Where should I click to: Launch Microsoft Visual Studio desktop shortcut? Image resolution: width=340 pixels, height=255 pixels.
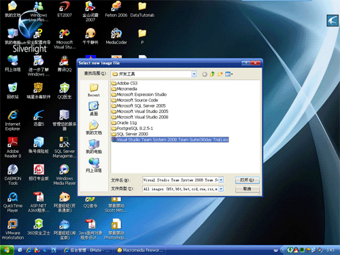65,39
